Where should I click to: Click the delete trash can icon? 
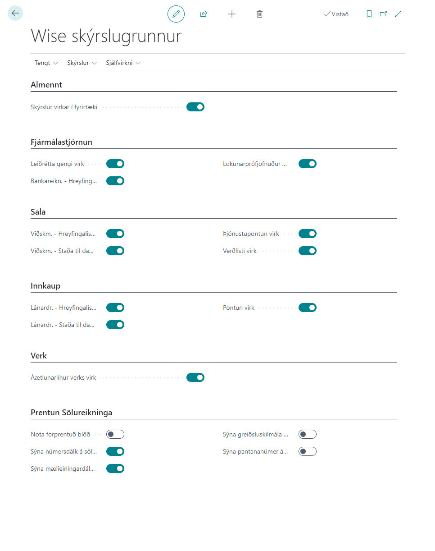pos(259,14)
